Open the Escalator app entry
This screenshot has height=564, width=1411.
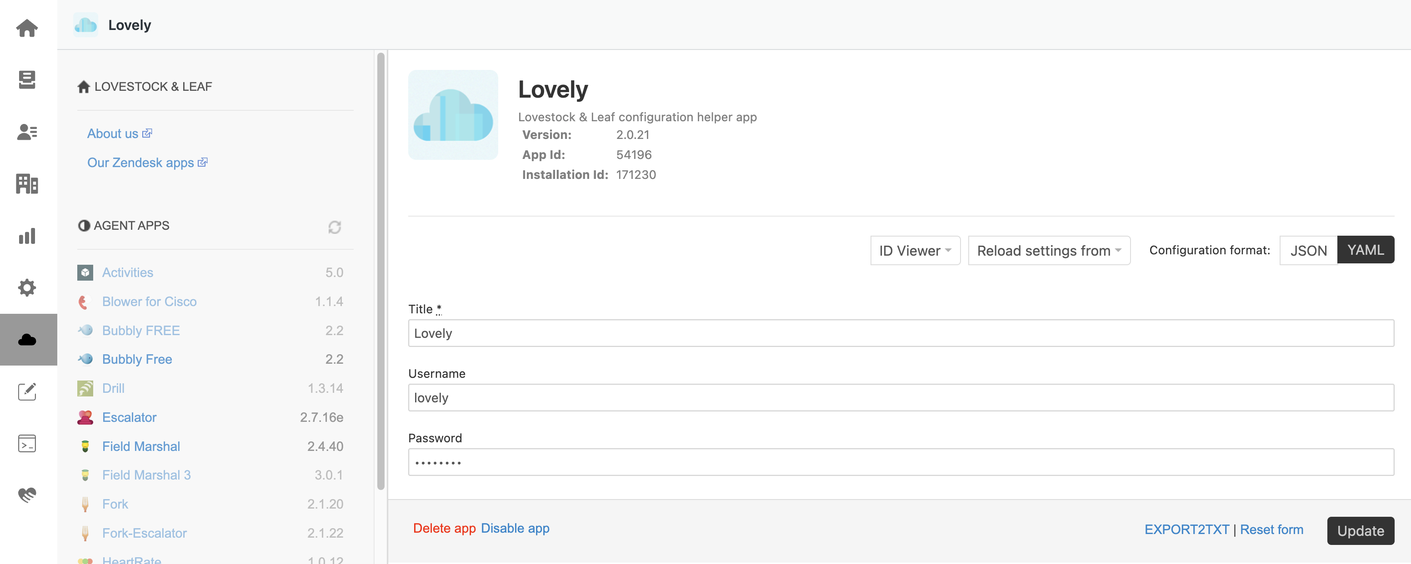point(129,417)
